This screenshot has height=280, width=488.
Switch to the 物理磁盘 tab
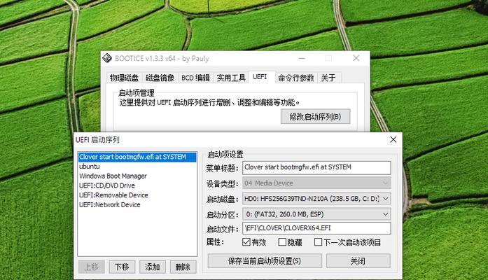click(x=124, y=78)
